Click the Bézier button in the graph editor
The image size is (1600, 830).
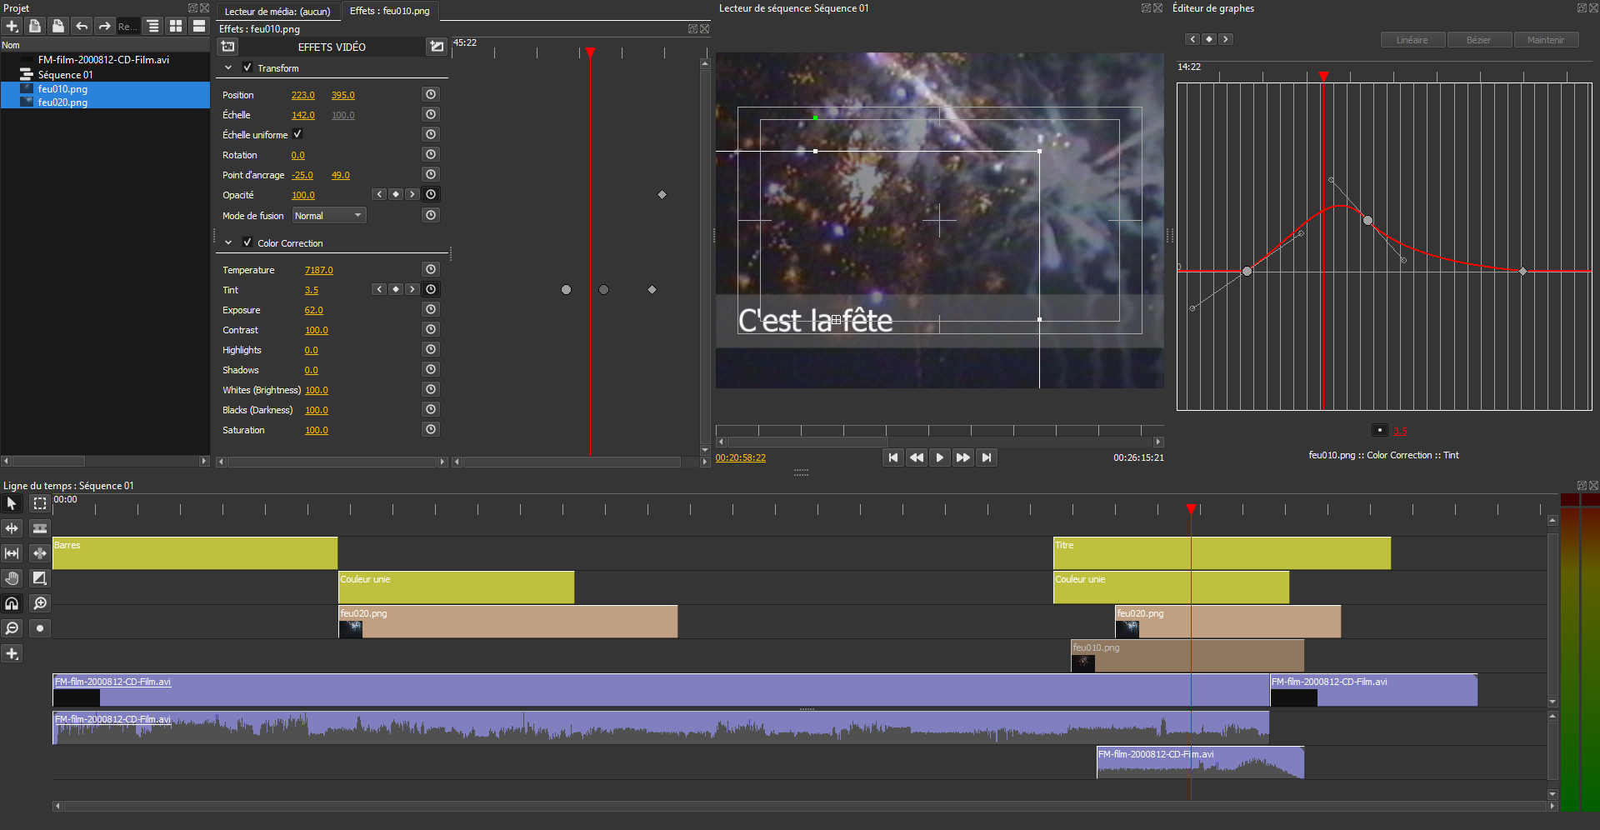(x=1478, y=39)
